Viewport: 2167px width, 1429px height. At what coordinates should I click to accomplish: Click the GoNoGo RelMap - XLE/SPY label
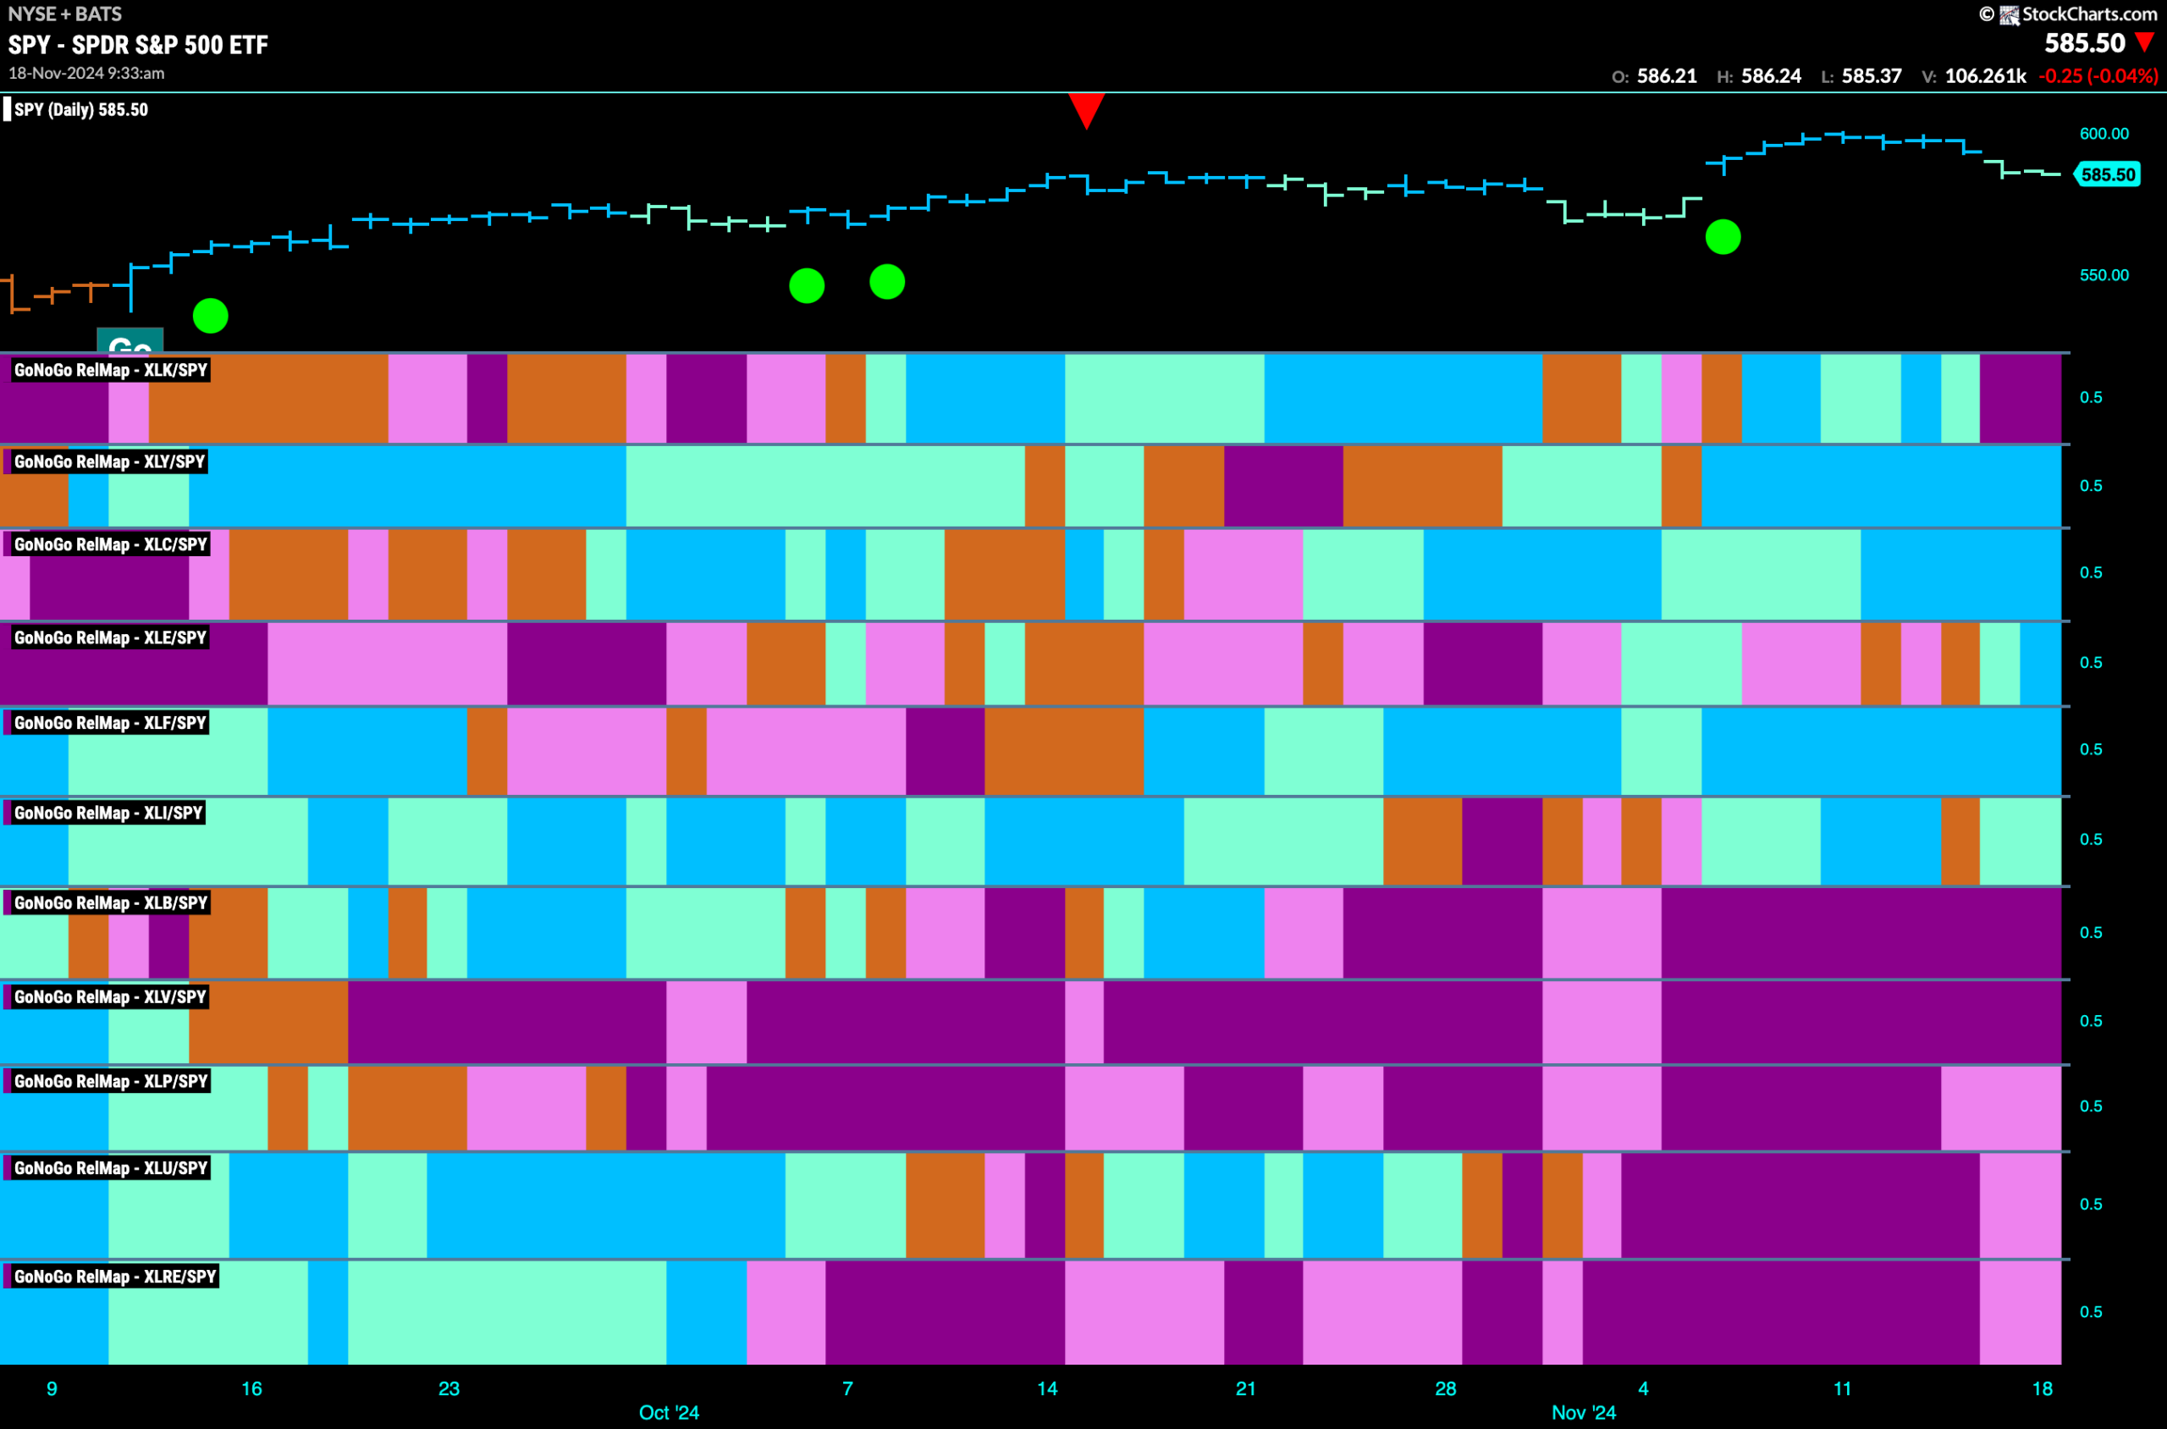(x=110, y=637)
